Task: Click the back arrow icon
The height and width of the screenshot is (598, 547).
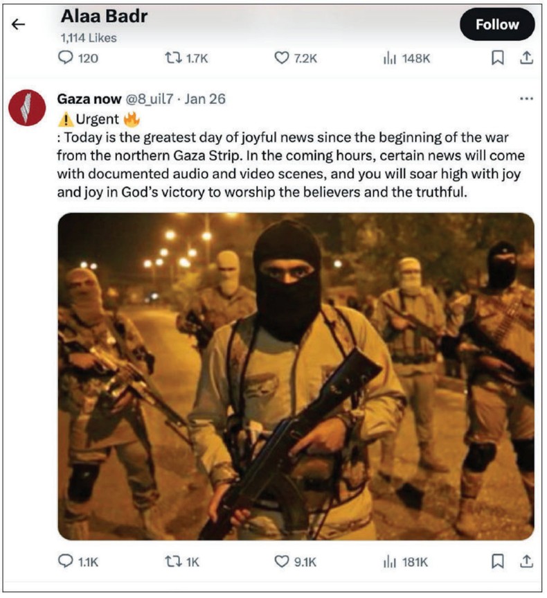Action: click(x=19, y=24)
